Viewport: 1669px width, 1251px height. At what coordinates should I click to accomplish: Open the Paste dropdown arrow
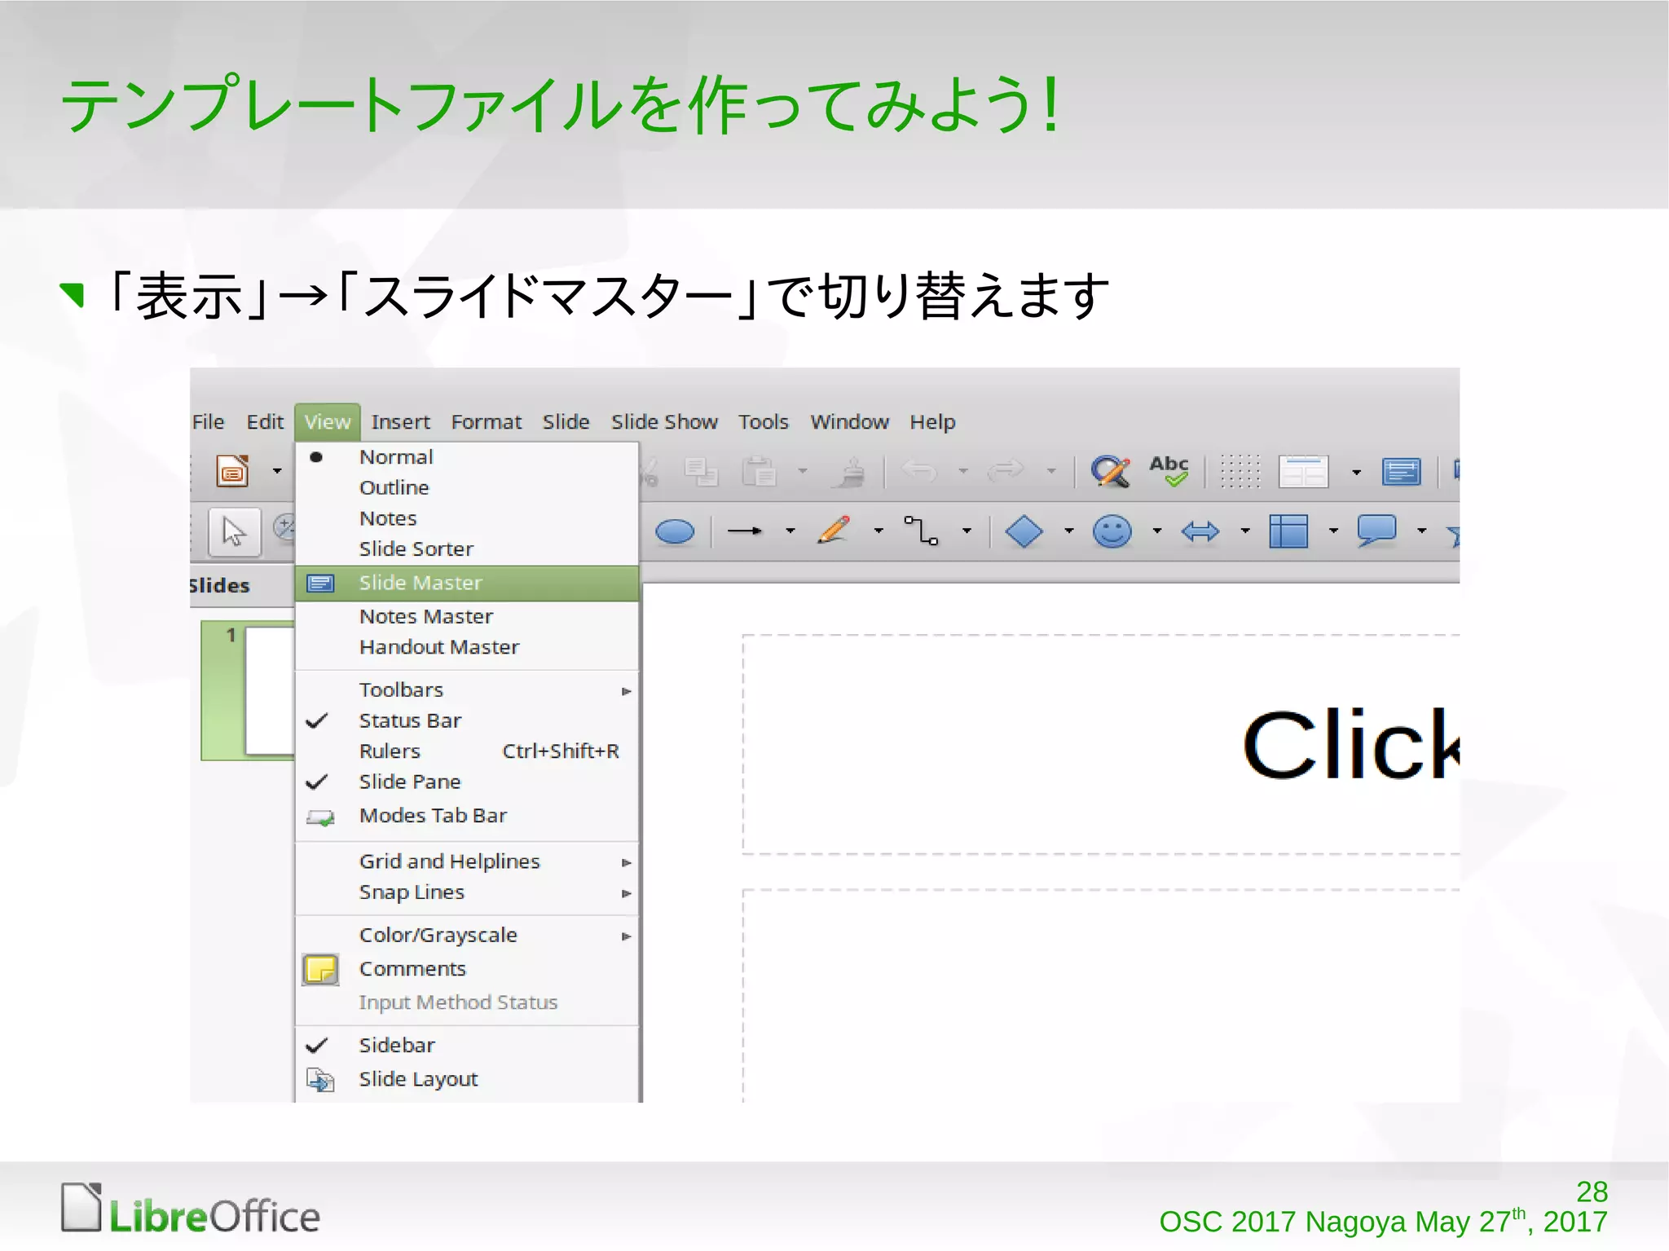803,471
